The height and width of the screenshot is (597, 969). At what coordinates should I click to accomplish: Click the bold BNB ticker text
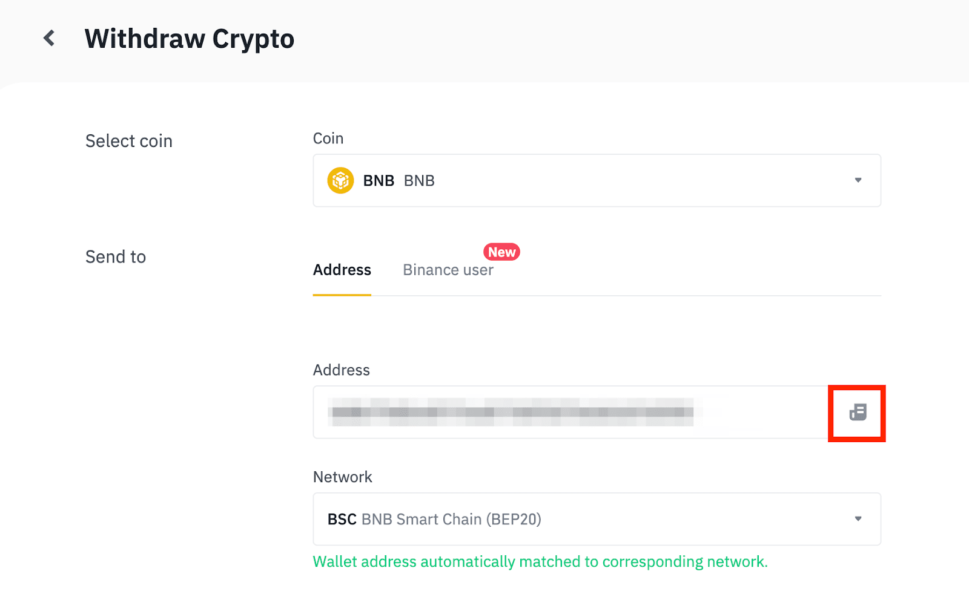(379, 181)
